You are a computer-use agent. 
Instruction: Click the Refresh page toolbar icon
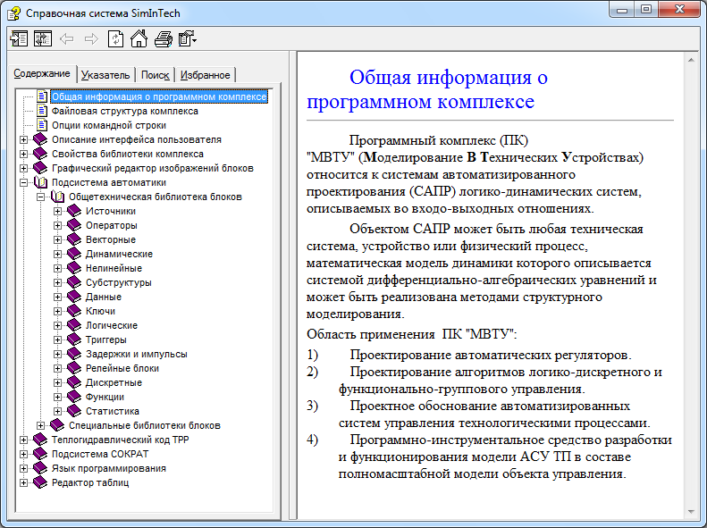click(115, 38)
